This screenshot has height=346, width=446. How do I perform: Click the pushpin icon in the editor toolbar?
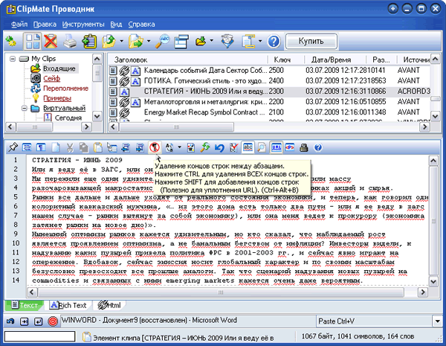(x=13, y=147)
